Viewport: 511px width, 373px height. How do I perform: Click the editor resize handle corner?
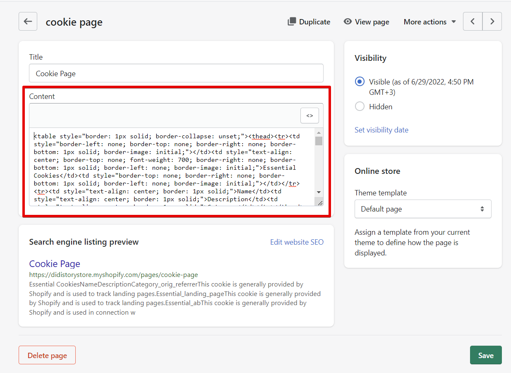tap(320, 202)
